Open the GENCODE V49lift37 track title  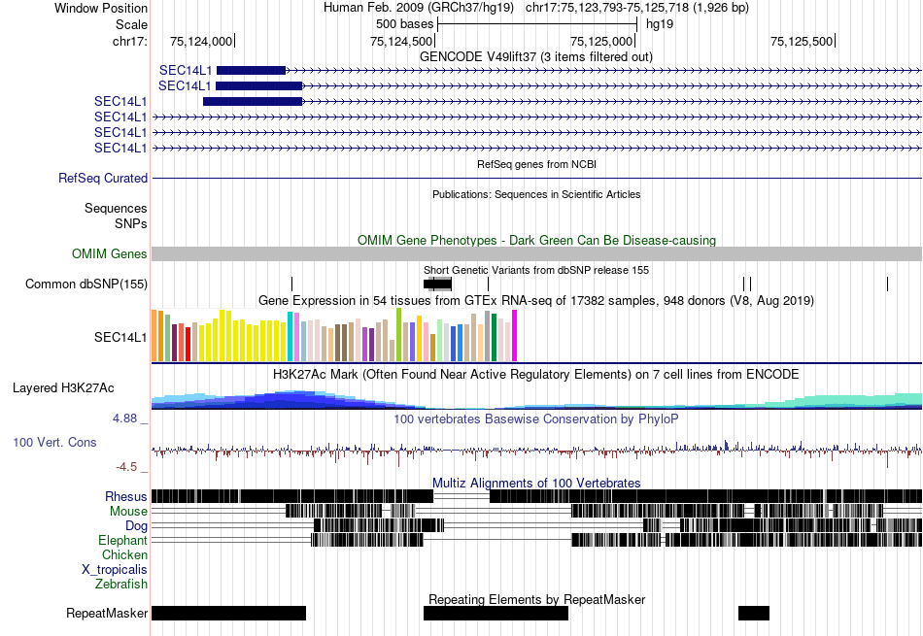pos(536,56)
